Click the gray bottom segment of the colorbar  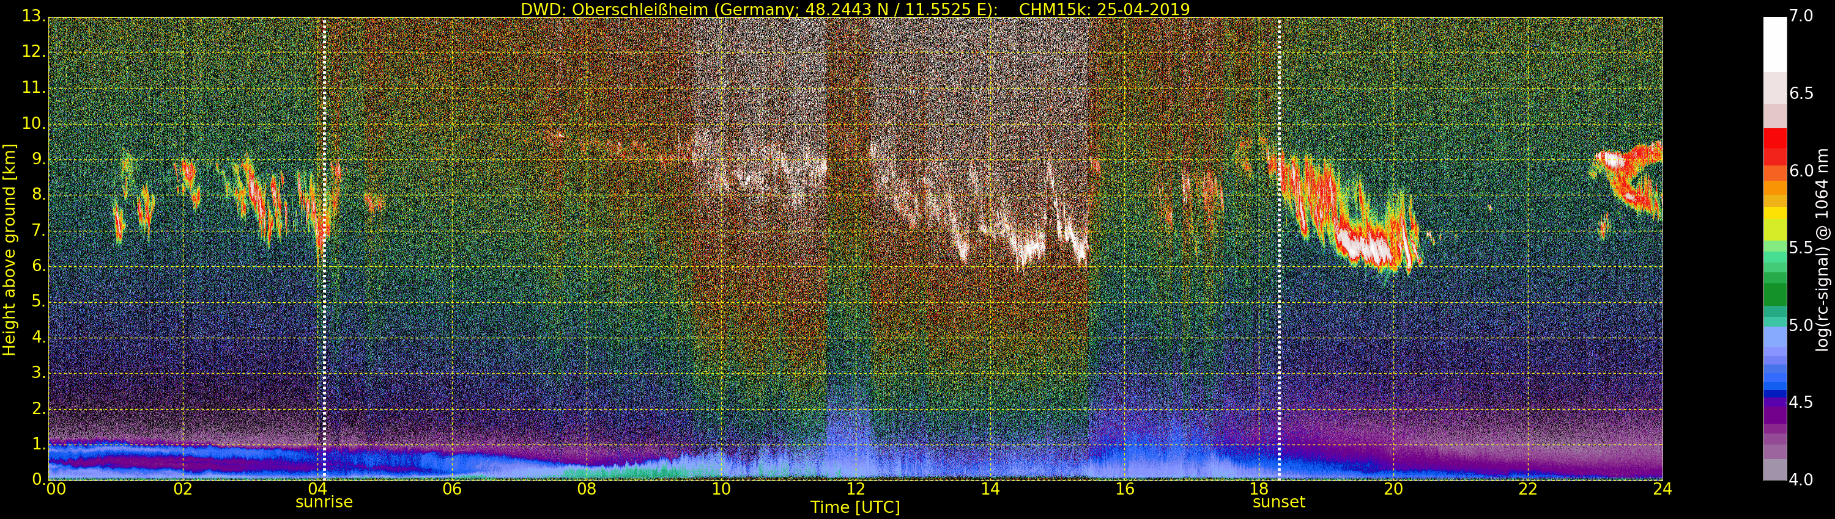pyautogui.click(x=1774, y=469)
